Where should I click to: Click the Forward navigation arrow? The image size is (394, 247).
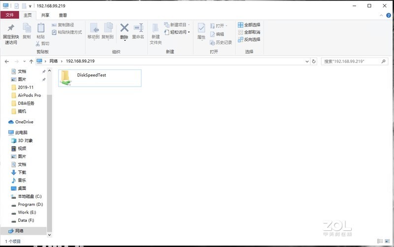pos(17,61)
